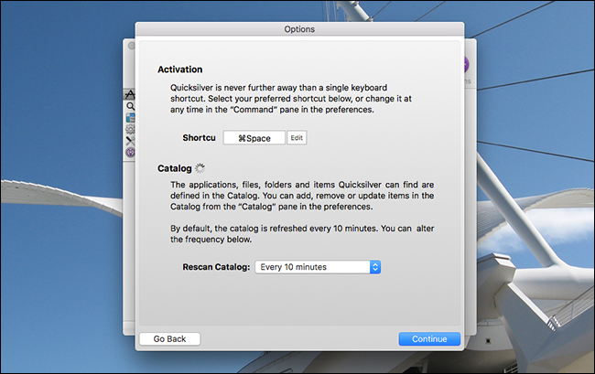This screenshot has height=374, width=595.
Task: Click the "By default, the catalog is refreshed" text
Action: pos(302,234)
